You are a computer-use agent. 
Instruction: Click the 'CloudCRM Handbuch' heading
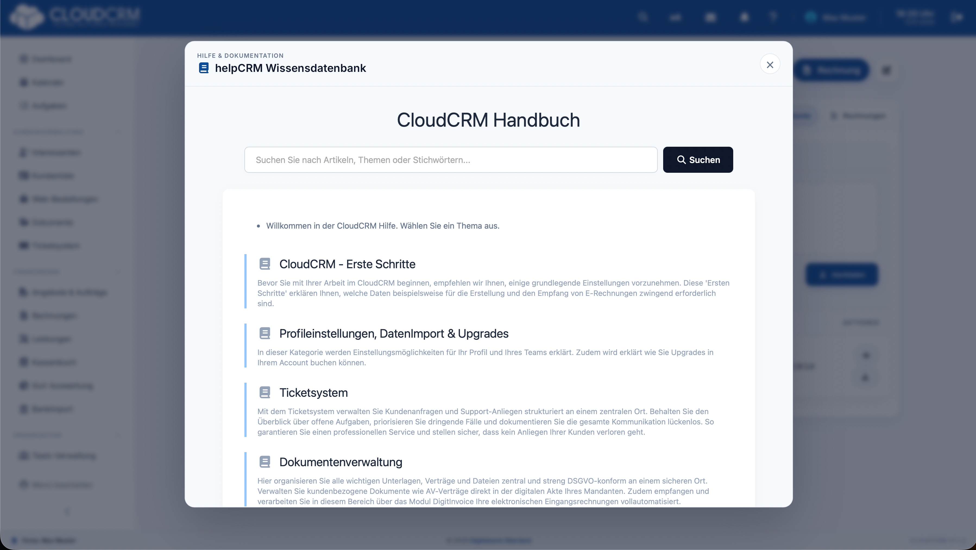coord(488,120)
